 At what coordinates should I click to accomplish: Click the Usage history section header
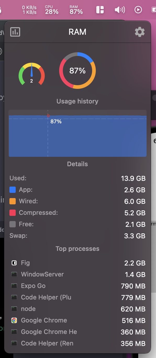[77, 101]
